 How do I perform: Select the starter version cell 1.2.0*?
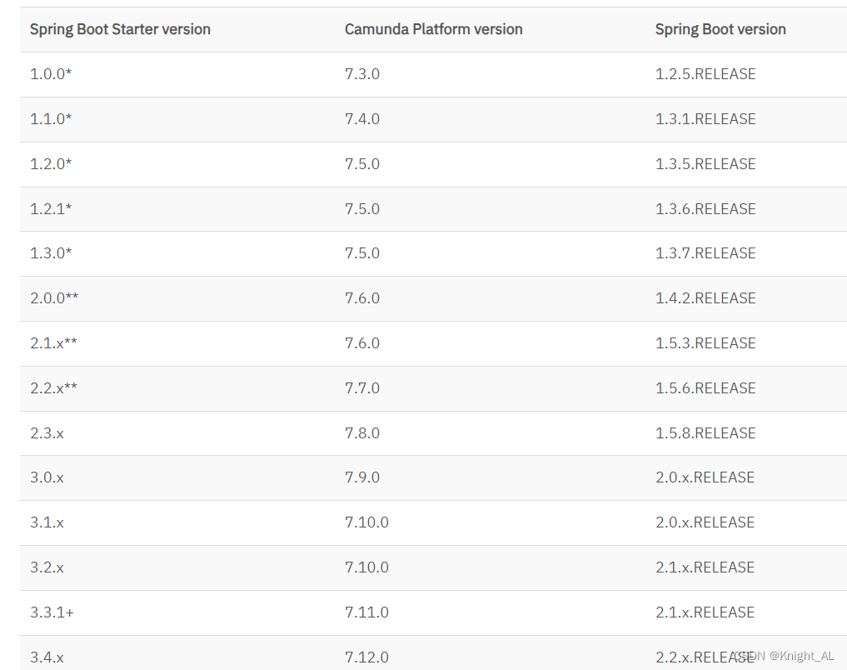pyautogui.click(x=51, y=163)
